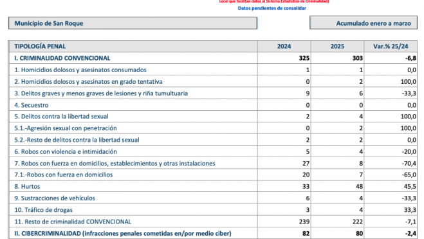
Task: Click the -70,4 variation value
Action: (x=409, y=163)
